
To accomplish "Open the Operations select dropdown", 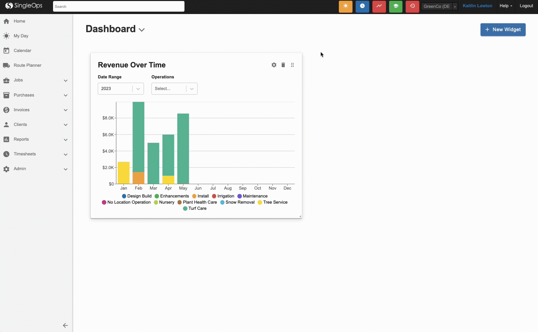I will click(174, 89).
